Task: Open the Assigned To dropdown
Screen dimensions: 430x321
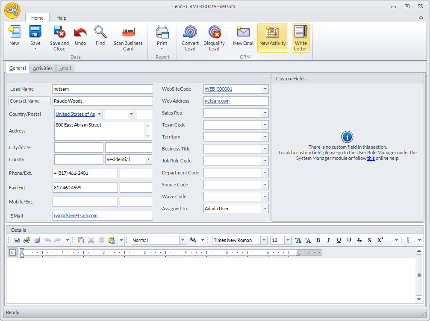Action: [265, 209]
